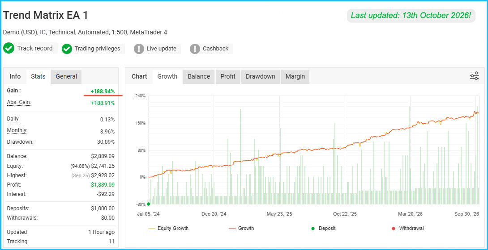
Task: Click the May 23, '25 axis date
Action: tap(279, 214)
